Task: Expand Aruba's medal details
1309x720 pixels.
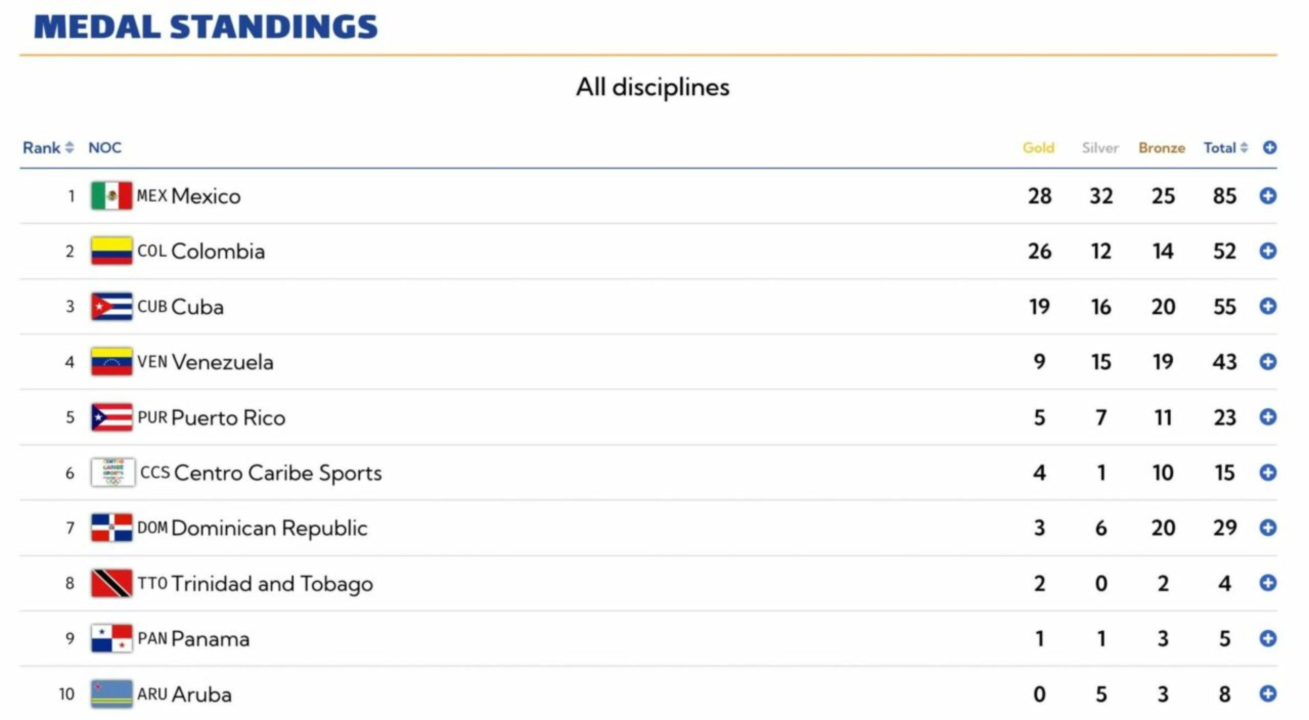Action: coord(1268,694)
